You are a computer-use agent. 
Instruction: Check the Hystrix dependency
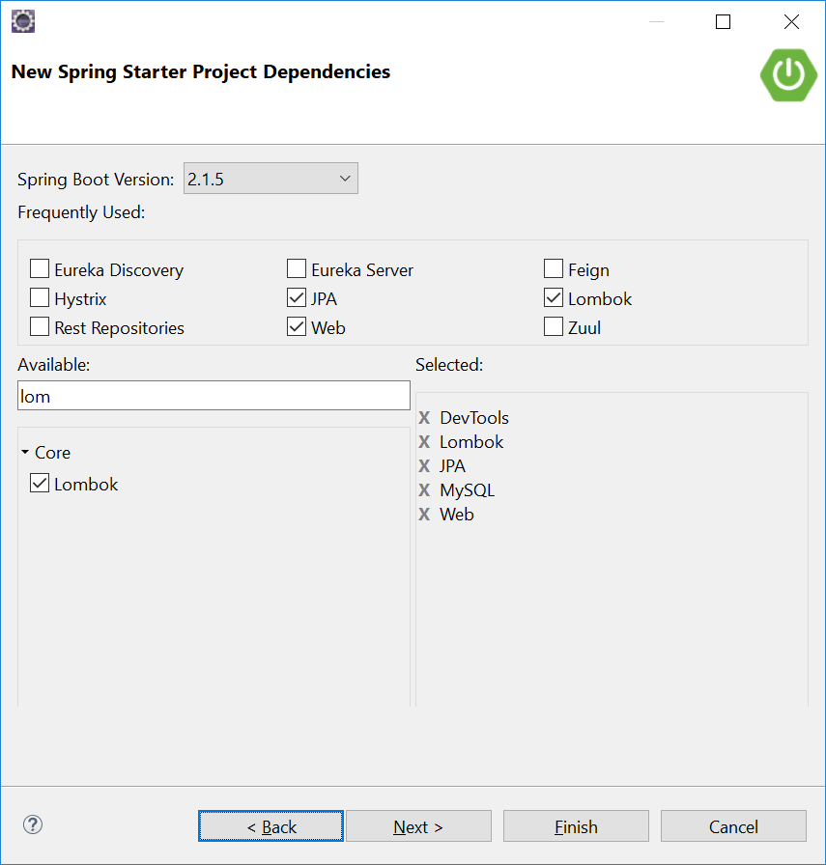(40, 297)
